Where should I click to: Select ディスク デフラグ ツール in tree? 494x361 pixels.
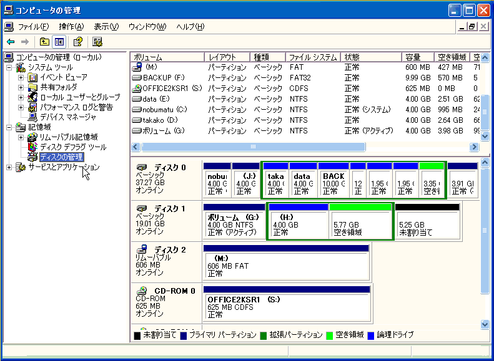click(72, 147)
